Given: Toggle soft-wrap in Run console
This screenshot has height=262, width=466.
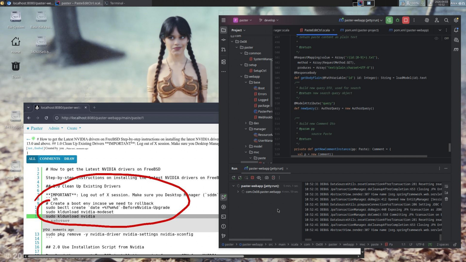Looking at the screenshot, I should click(x=446, y=186).
